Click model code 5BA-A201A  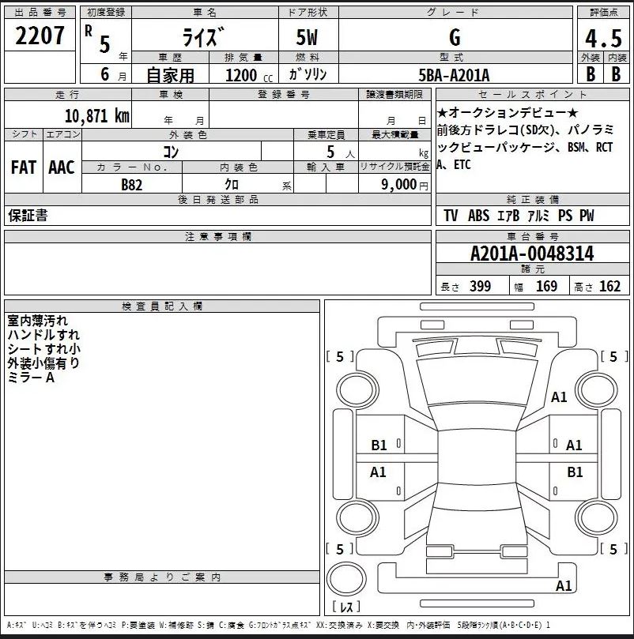(454, 75)
